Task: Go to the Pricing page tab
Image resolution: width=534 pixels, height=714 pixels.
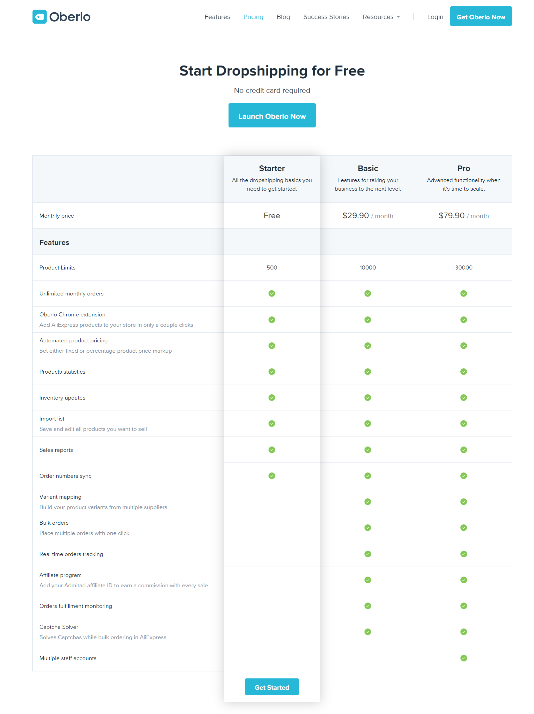Action: (x=253, y=17)
